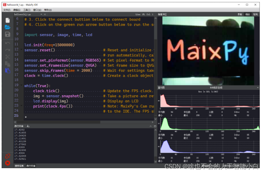Click the 'Res (w:320, h:240)' label
This screenshot has width=263, height=173.
coord(208,92)
